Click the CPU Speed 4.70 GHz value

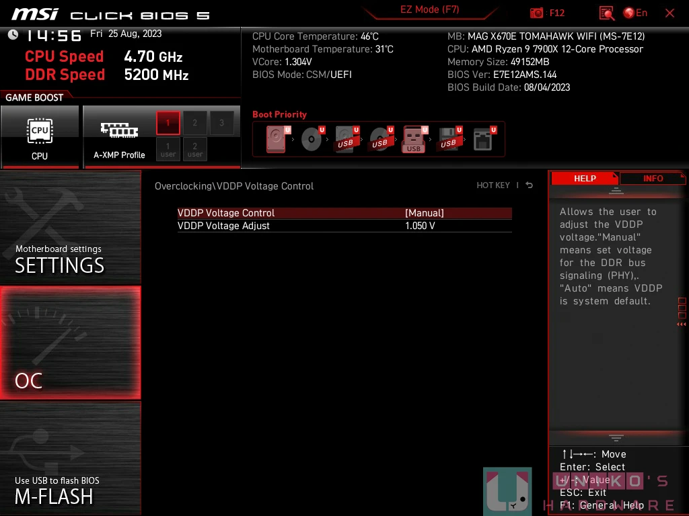pyautogui.click(x=153, y=56)
